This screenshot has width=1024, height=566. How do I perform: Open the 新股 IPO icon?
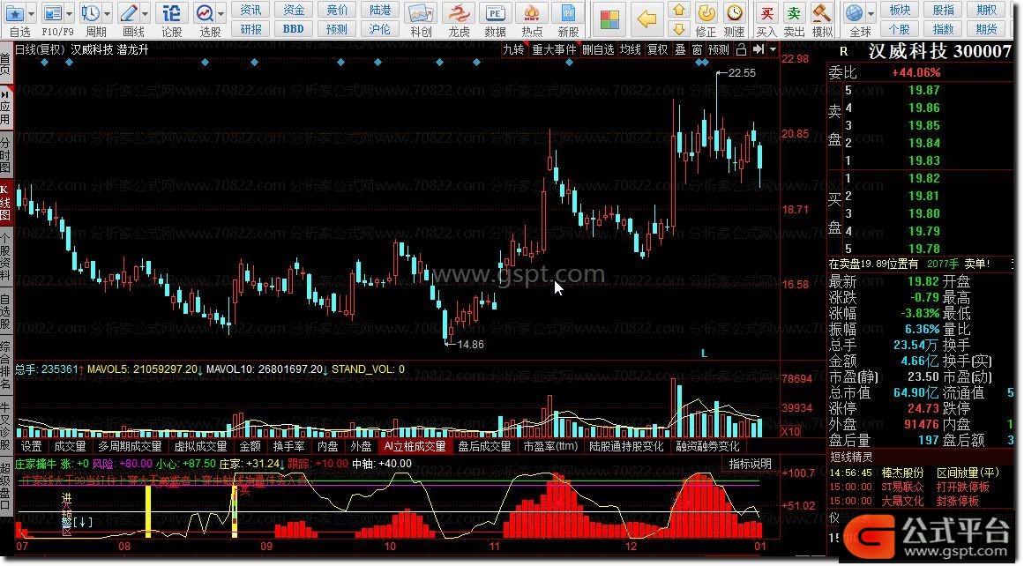(568, 13)
